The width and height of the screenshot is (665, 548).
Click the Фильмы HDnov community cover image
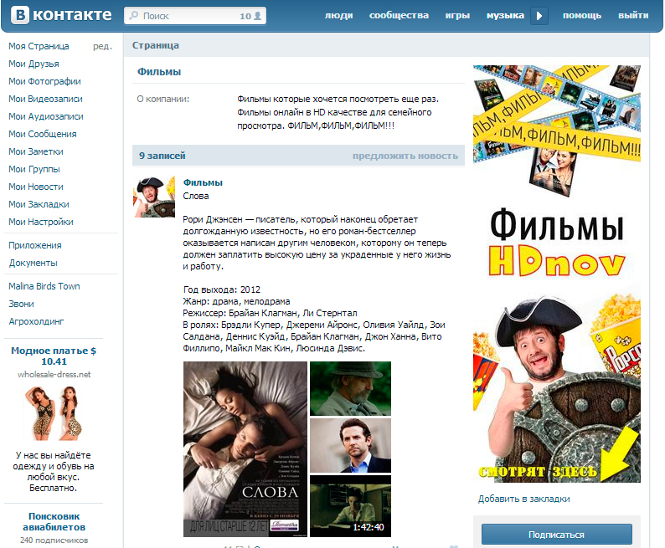pos(557,274)
